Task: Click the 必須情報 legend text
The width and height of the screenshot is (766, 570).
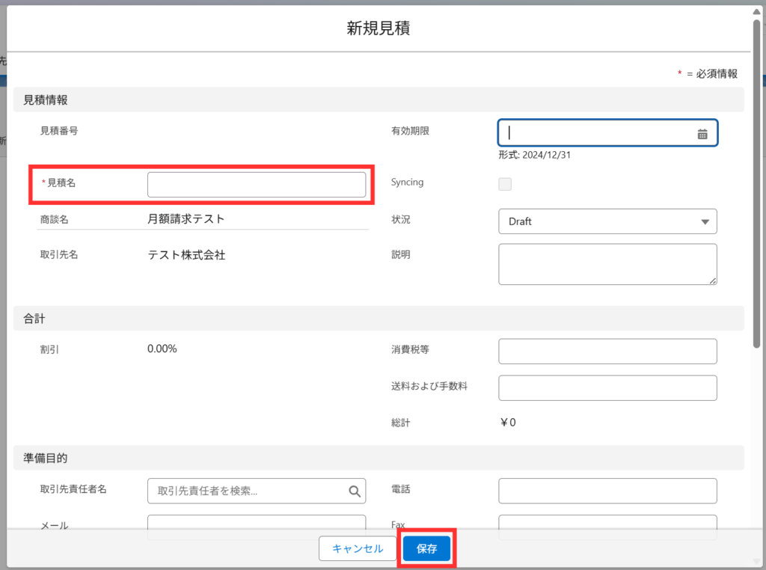Action: click(717, 74)
